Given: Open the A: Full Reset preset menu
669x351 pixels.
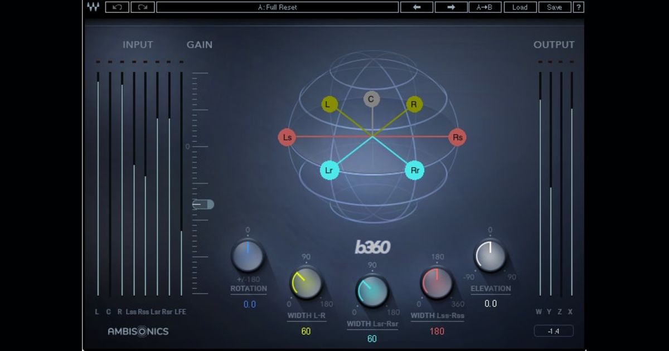Looking at the screenshot, I should click(277, 7).
